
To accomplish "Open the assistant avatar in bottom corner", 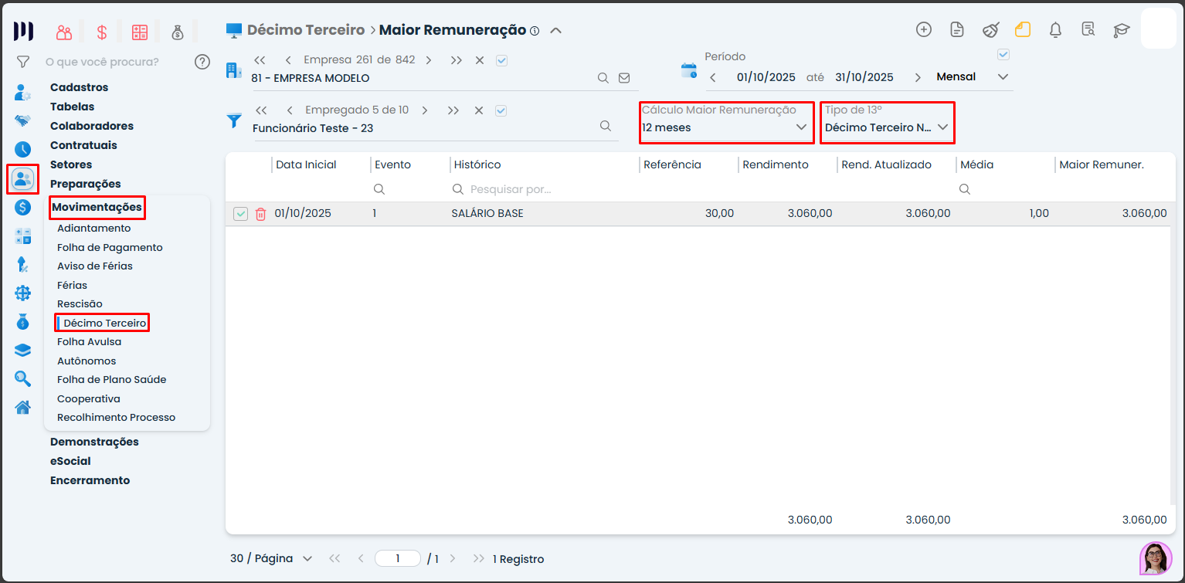I will 1156,558.
